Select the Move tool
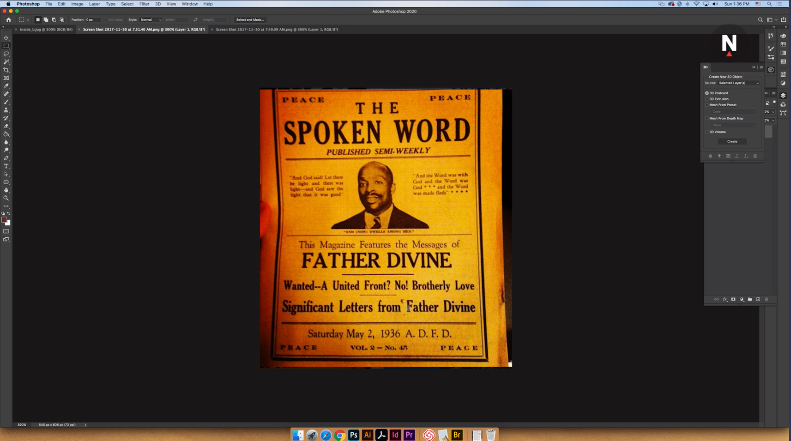Image resolution: width=791 pixels, height=441 pixels. tap(6, 38)
